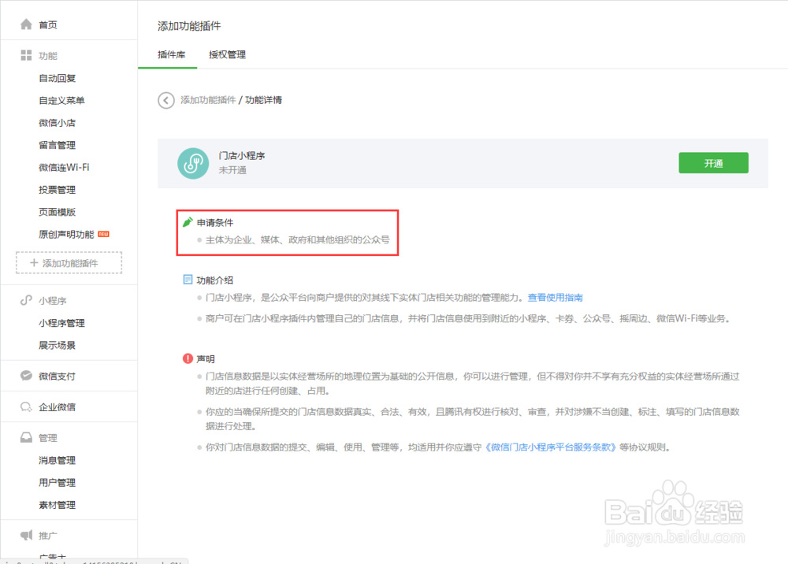Open 企业微信 in sidebar
788x564 pixels.
[x=58, y=407]
